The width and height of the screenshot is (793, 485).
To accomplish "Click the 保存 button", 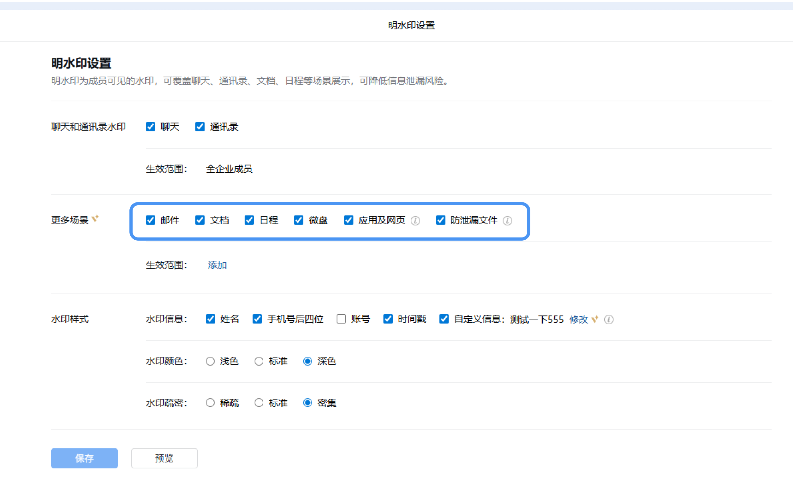I will pos(84,458).
